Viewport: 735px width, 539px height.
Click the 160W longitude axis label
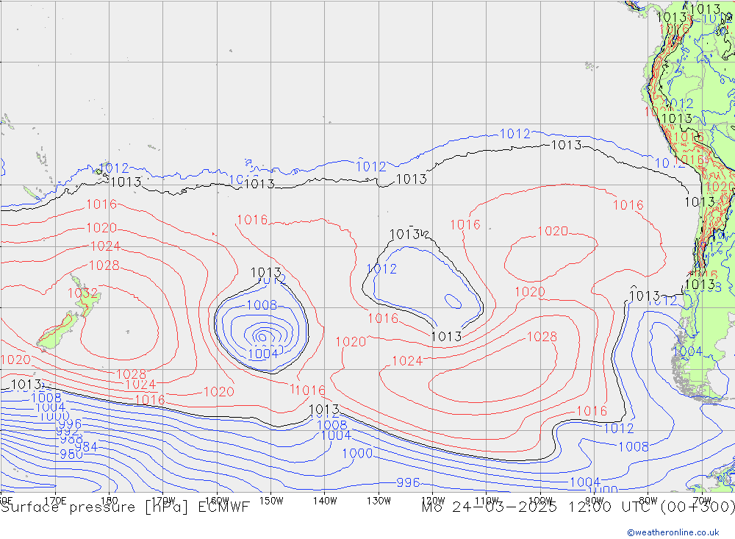click(x=217, y=501)
